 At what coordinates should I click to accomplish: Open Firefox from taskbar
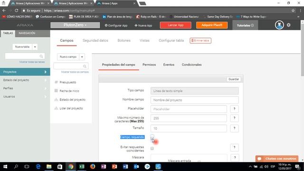pyautogui.click(x=93, y=167)
